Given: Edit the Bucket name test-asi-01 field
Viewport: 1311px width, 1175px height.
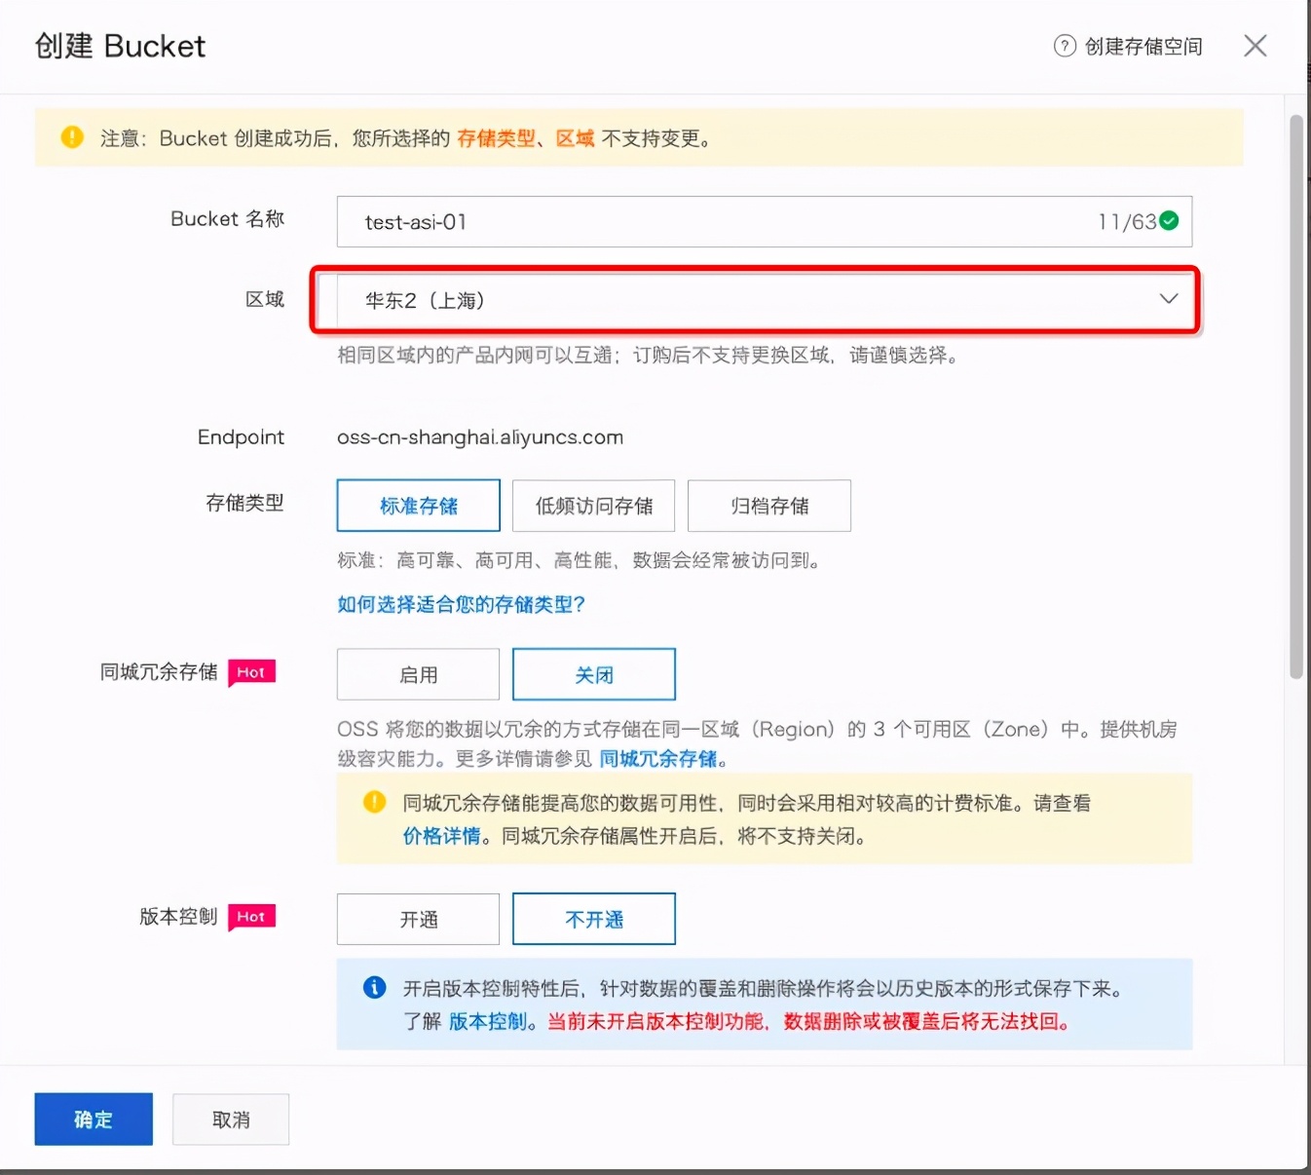Looking at the screenshot, I should [682, 221].
